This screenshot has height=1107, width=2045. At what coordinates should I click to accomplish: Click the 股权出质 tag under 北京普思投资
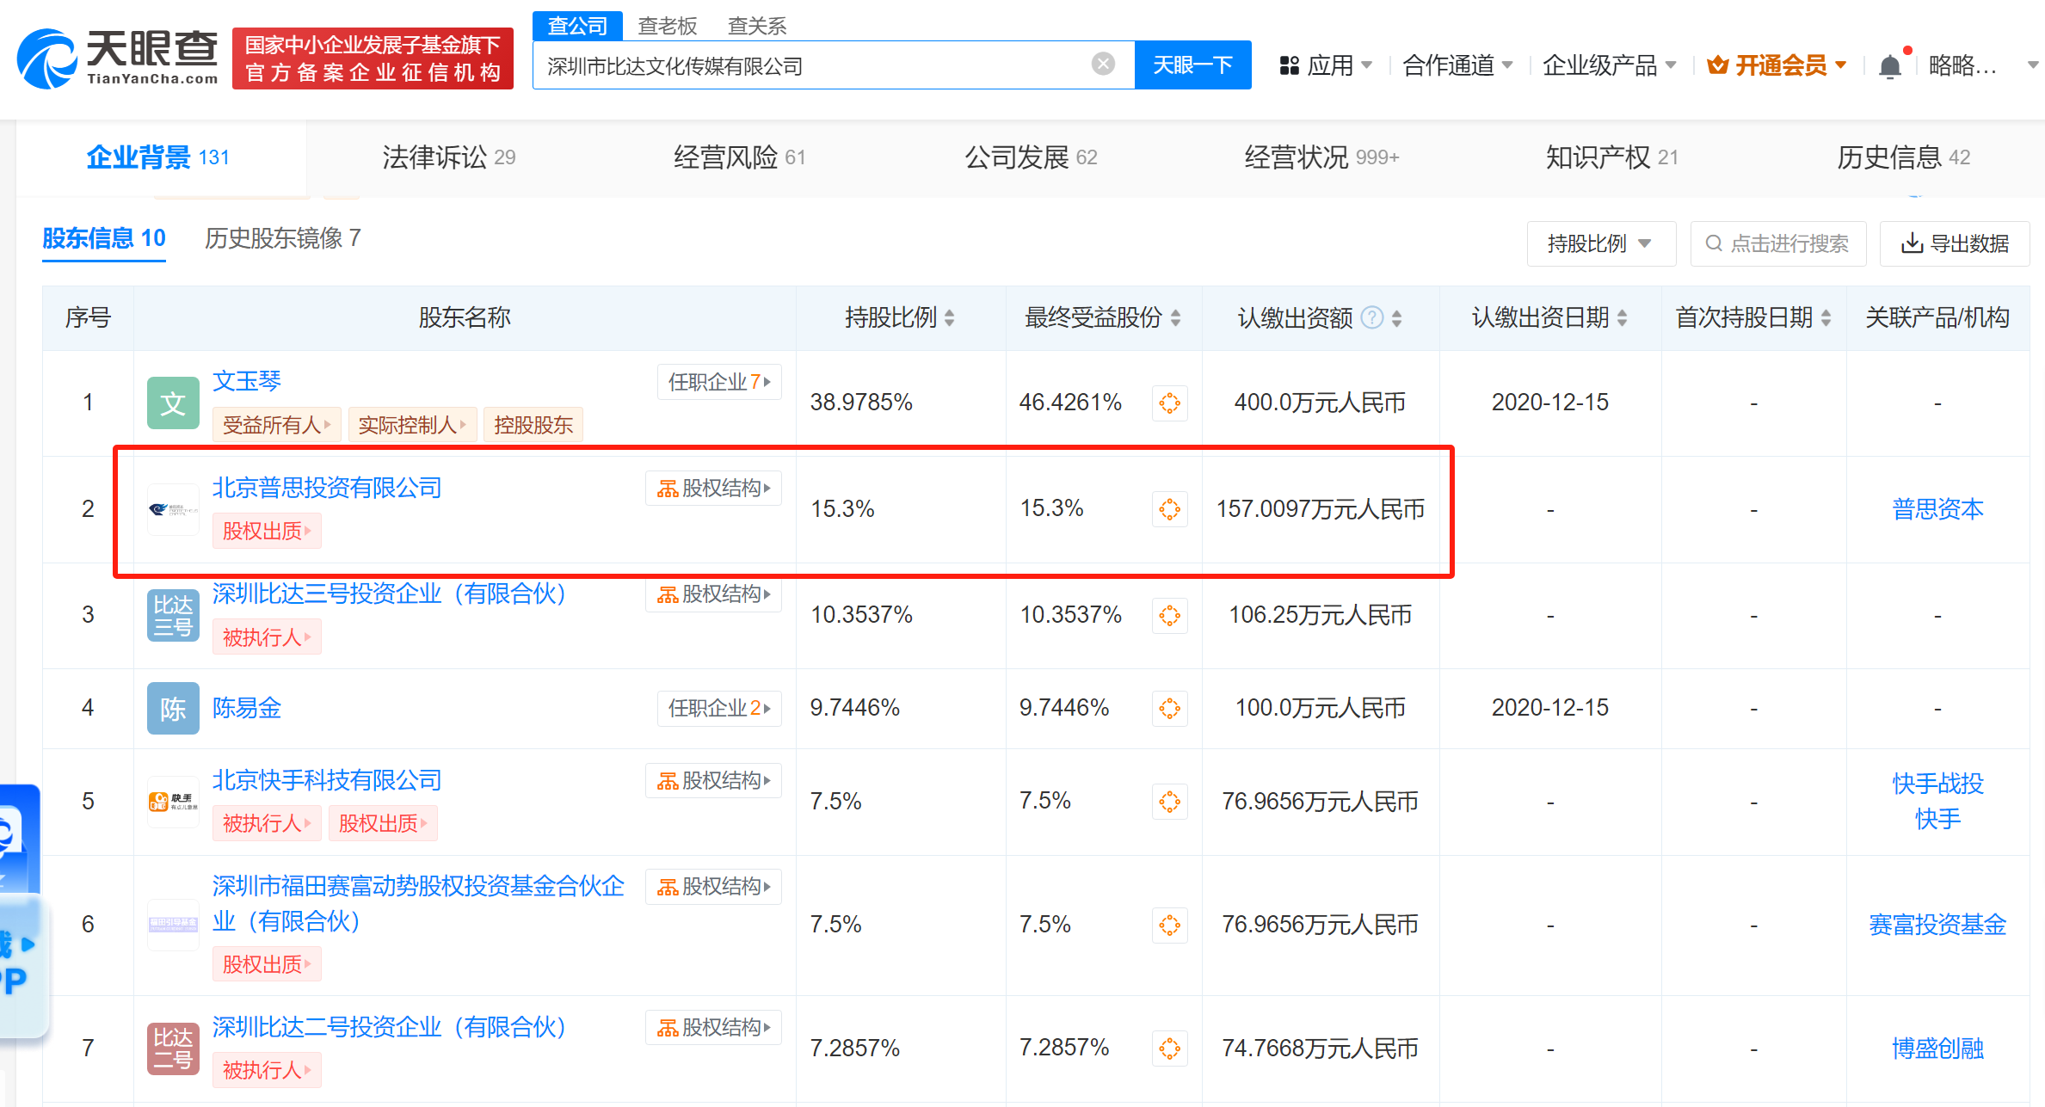pos(267,532)
